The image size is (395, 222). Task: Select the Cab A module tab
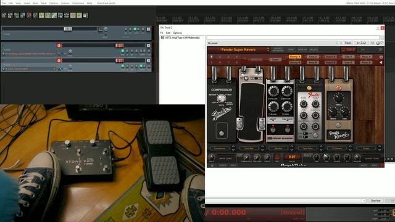pos(348,57)
